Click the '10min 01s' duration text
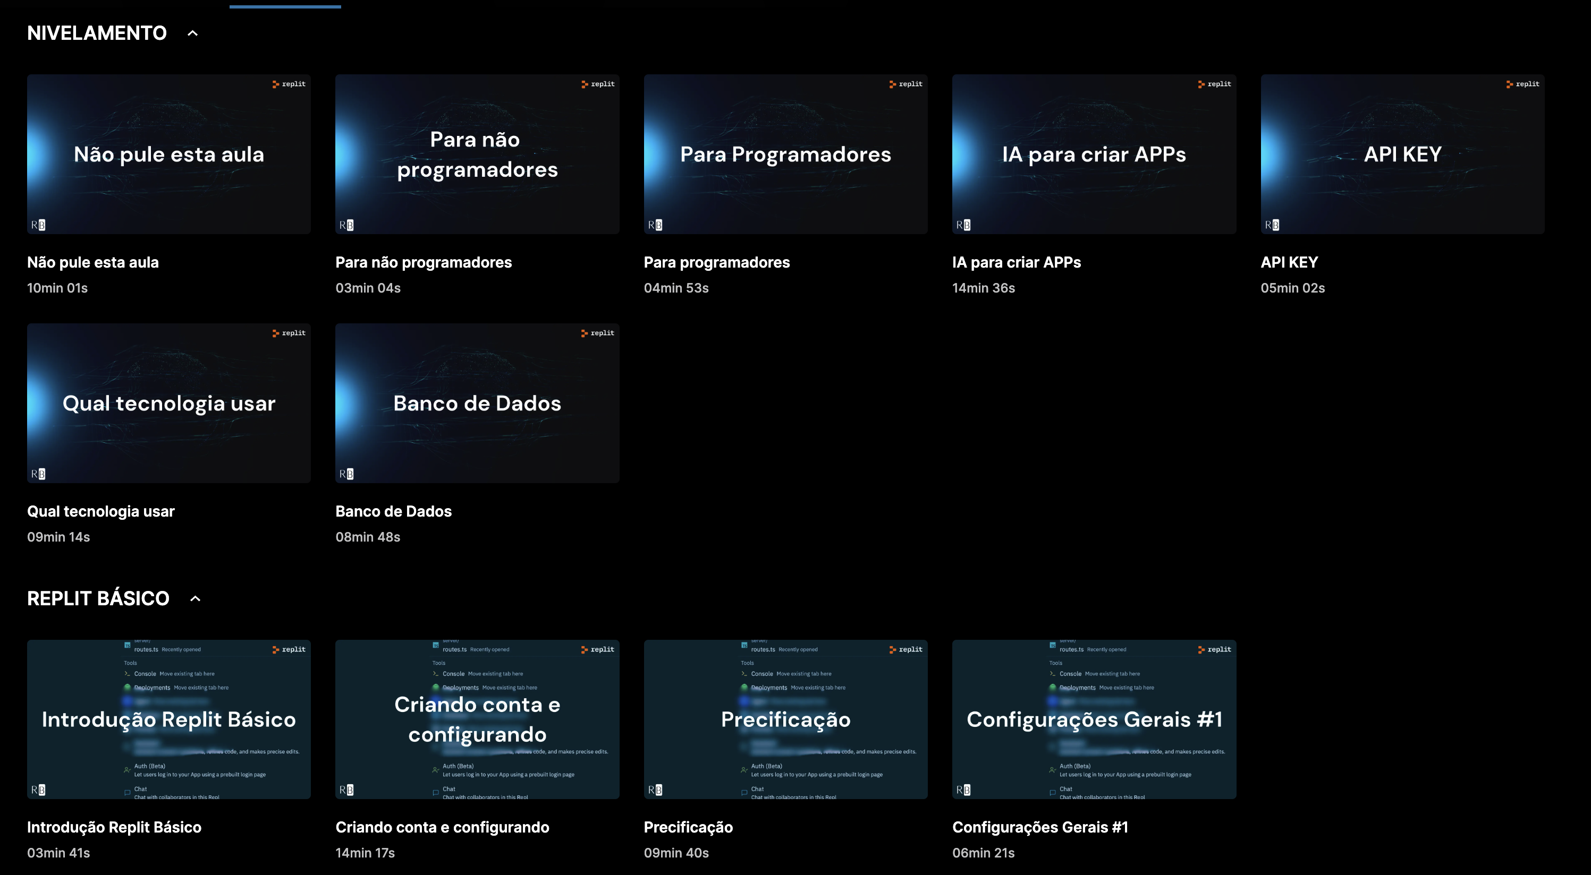Viewport: 1591px width, 875px height. tap(57, 288)
